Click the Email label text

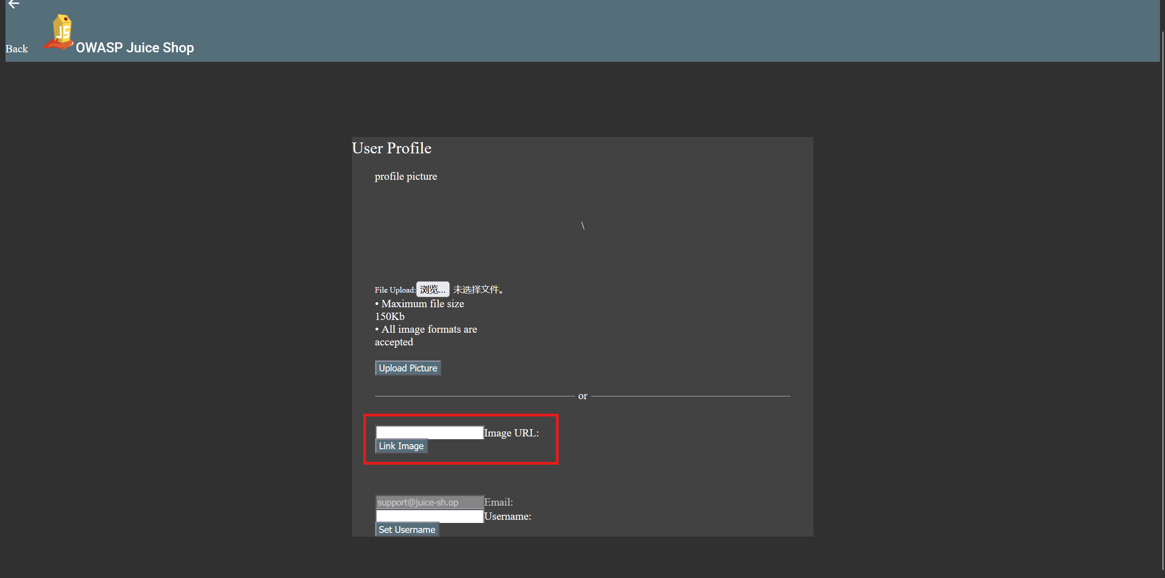[499, 502]
